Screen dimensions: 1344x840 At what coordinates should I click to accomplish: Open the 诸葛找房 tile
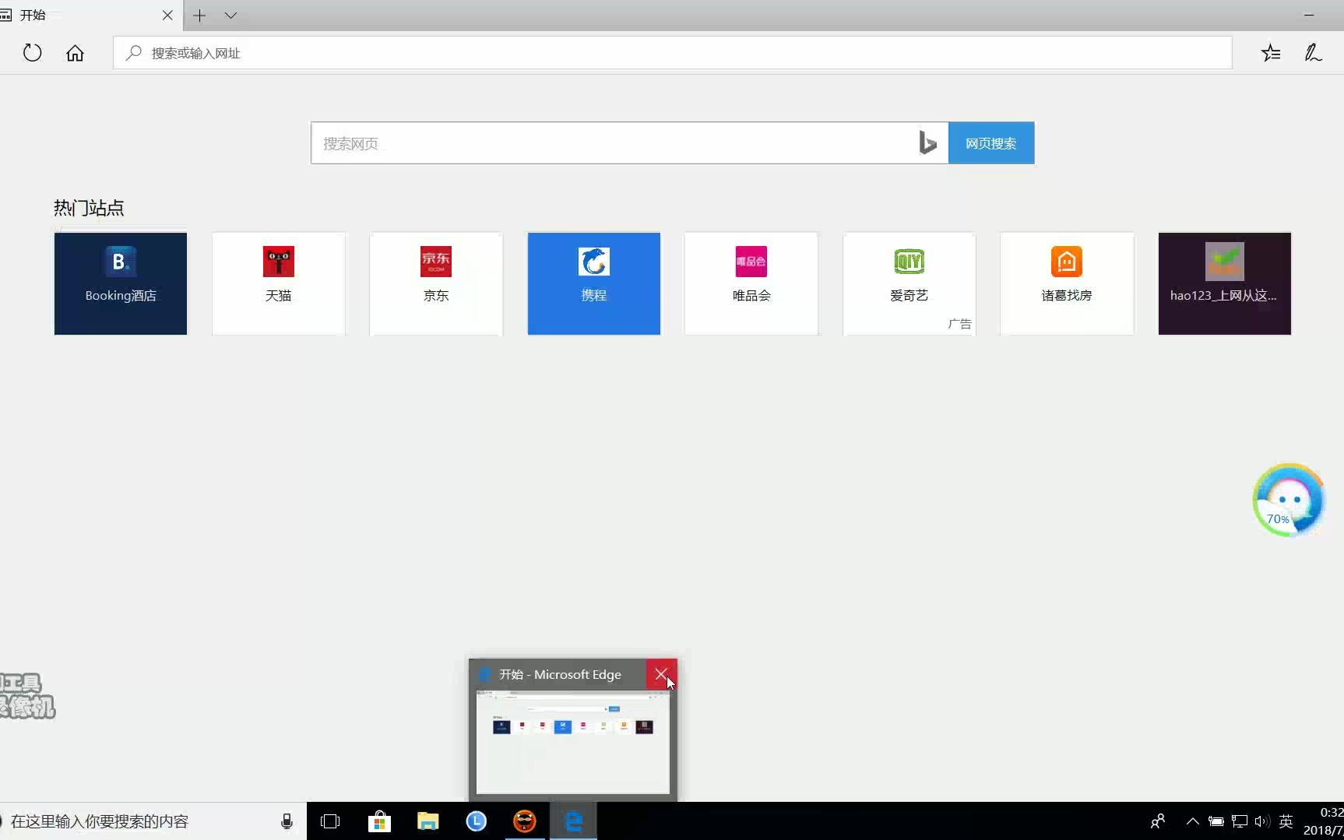(x=1067, y=283)
